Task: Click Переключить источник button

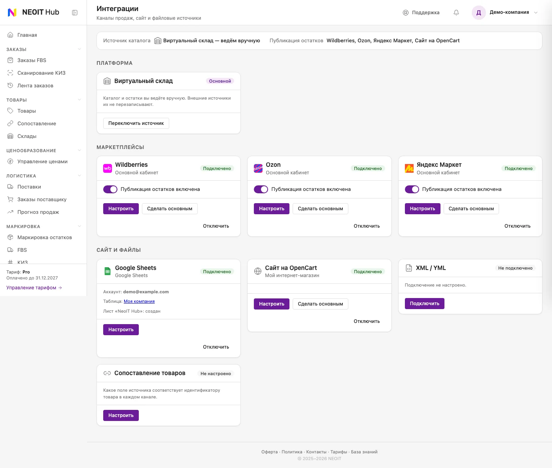Action: pyautogui.click(x=136, y=123)
